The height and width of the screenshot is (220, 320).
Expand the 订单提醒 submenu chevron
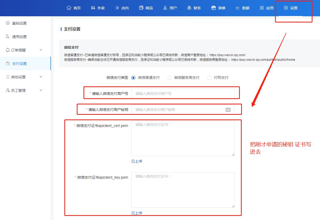click(41, 50)
